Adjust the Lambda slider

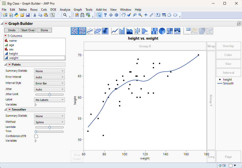(x=49, y=127)
